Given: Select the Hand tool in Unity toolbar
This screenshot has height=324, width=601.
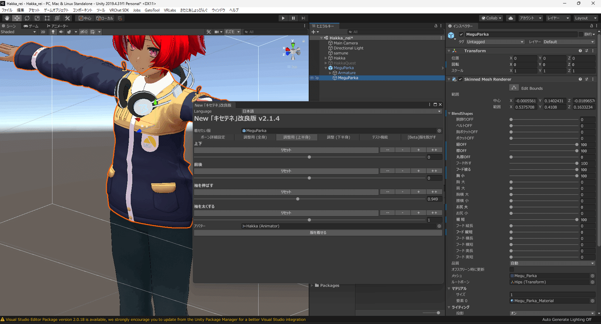Looking at the screenshot, I should click(7, 18).
